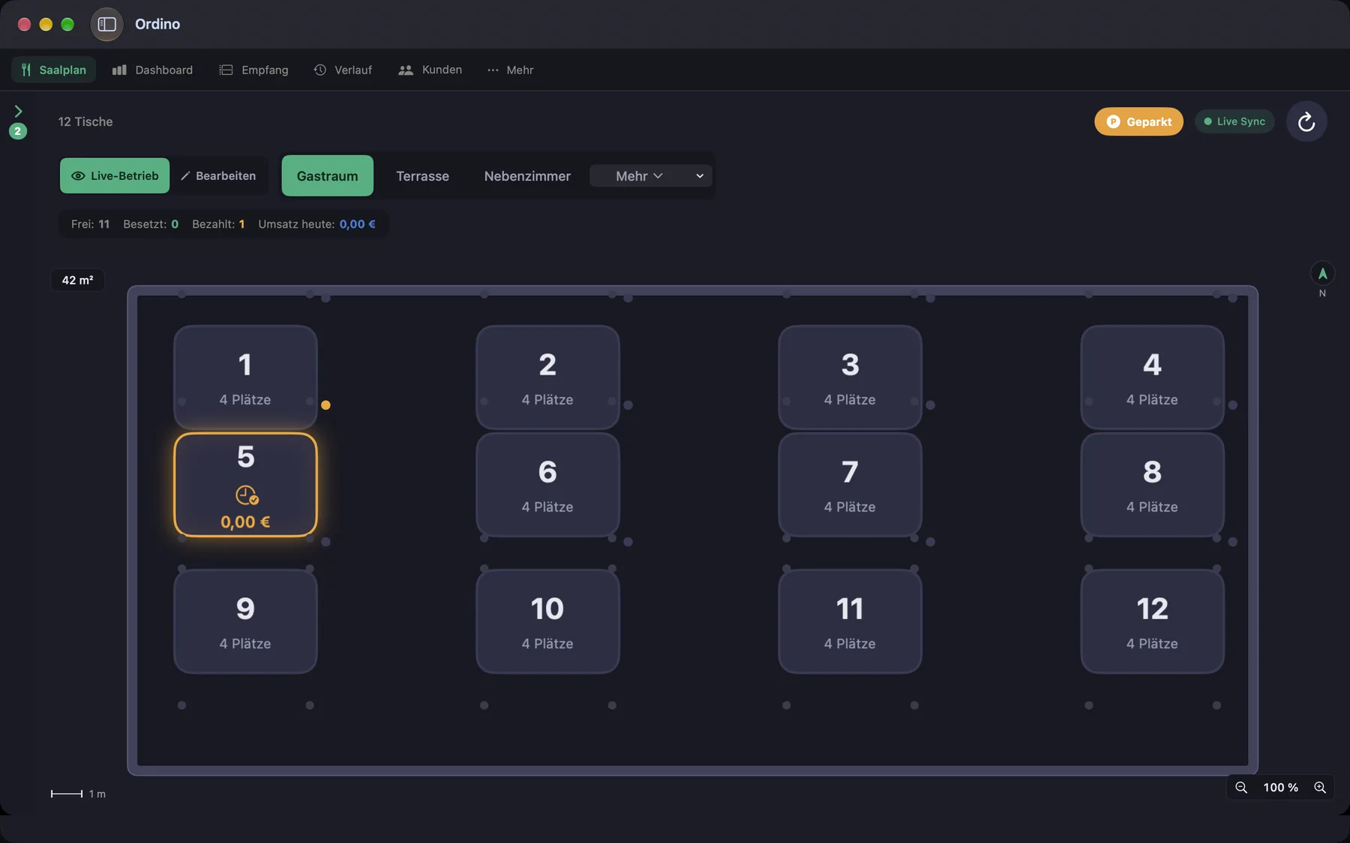Open the Verlauf history tab
Image resolution: width=1350 pixels, height=843 pixels.
(343, 70)
